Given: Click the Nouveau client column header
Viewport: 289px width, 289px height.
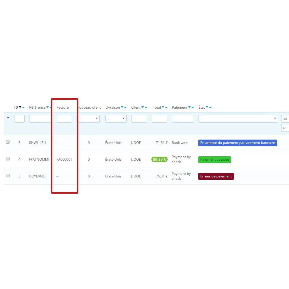Looking at the screenshot, I should point(89,108).
